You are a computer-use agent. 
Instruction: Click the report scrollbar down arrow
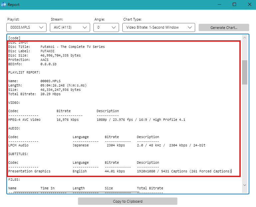(245, 185)
